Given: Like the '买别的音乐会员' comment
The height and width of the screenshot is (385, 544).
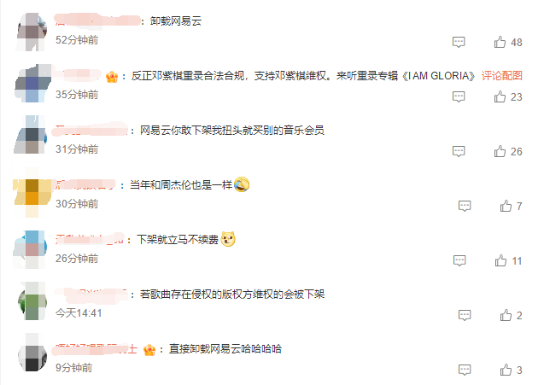Looking at the screenshot, I should tap(500, 152).
